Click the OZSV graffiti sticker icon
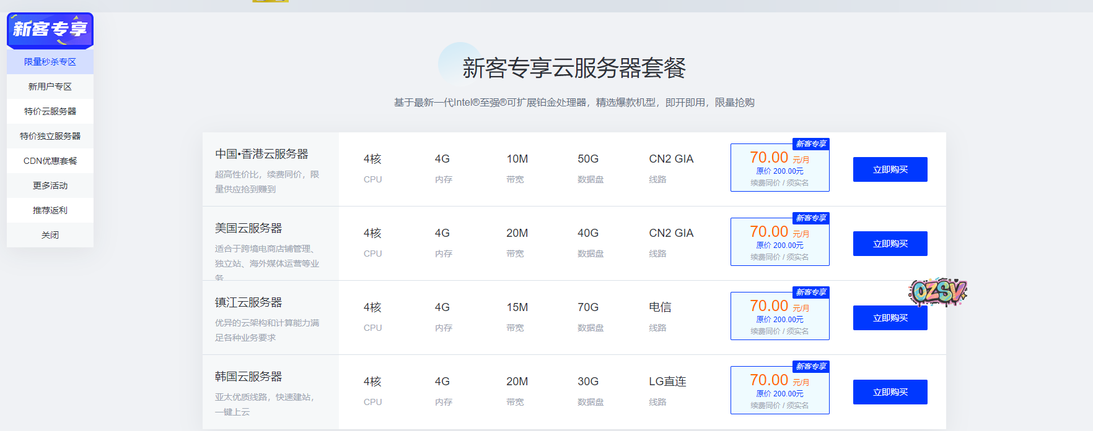1093x431 pixels. point(937,292)
